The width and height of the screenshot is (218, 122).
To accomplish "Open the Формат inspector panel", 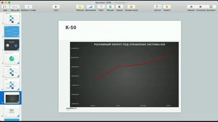I will point(191,7).
